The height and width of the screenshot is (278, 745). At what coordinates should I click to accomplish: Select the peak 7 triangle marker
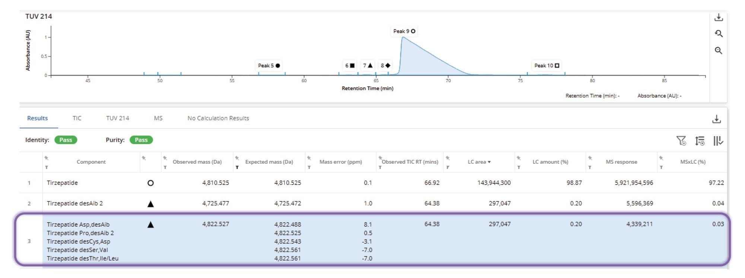pos(368,65)
